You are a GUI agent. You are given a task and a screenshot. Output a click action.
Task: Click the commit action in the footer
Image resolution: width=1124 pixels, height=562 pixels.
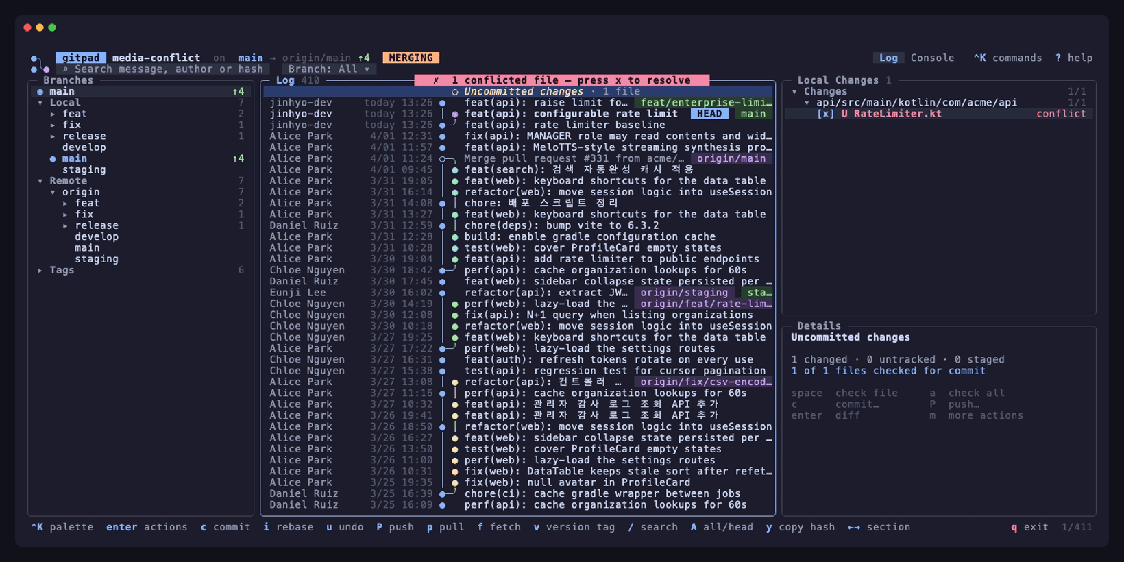click(225, 527)
